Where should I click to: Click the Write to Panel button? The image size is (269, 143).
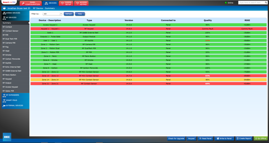coord(224,139)
